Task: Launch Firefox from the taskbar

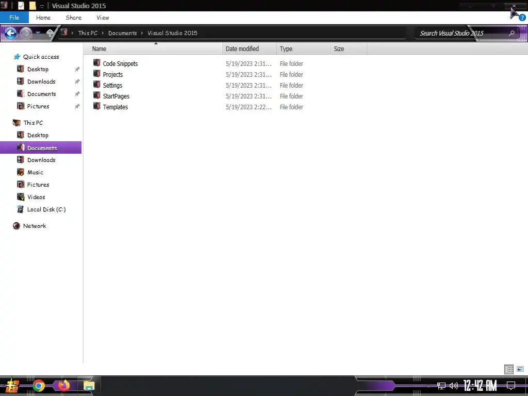Action: [x=63, y=385]
